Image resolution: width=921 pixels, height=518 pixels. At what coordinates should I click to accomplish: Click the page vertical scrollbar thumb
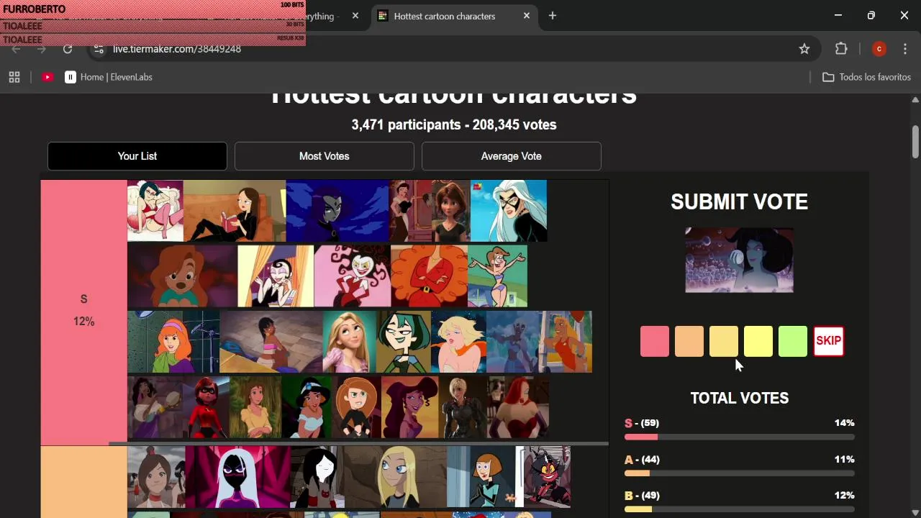click(915, 142)
